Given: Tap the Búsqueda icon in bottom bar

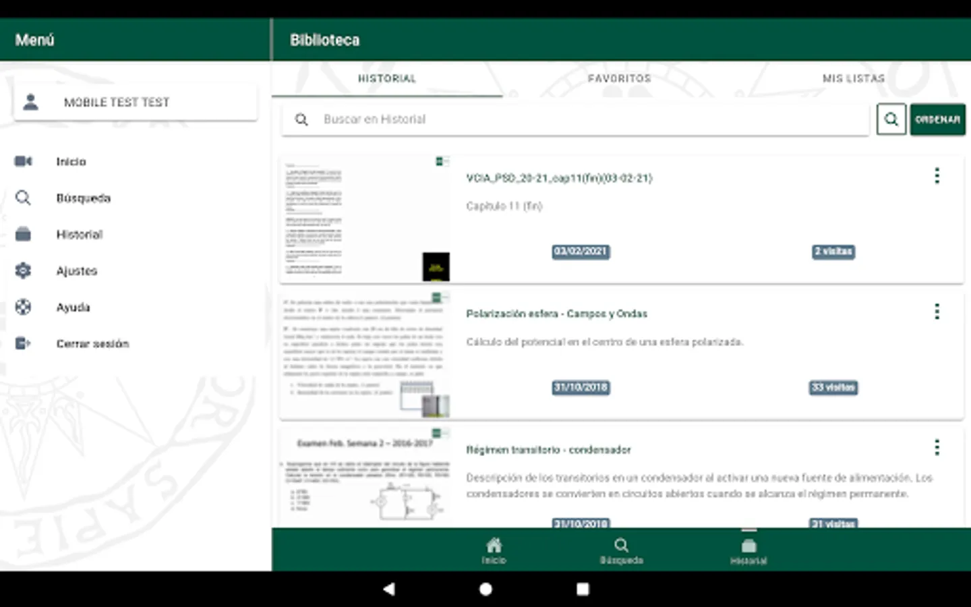Looking at the screenshot, I should 621,545.
